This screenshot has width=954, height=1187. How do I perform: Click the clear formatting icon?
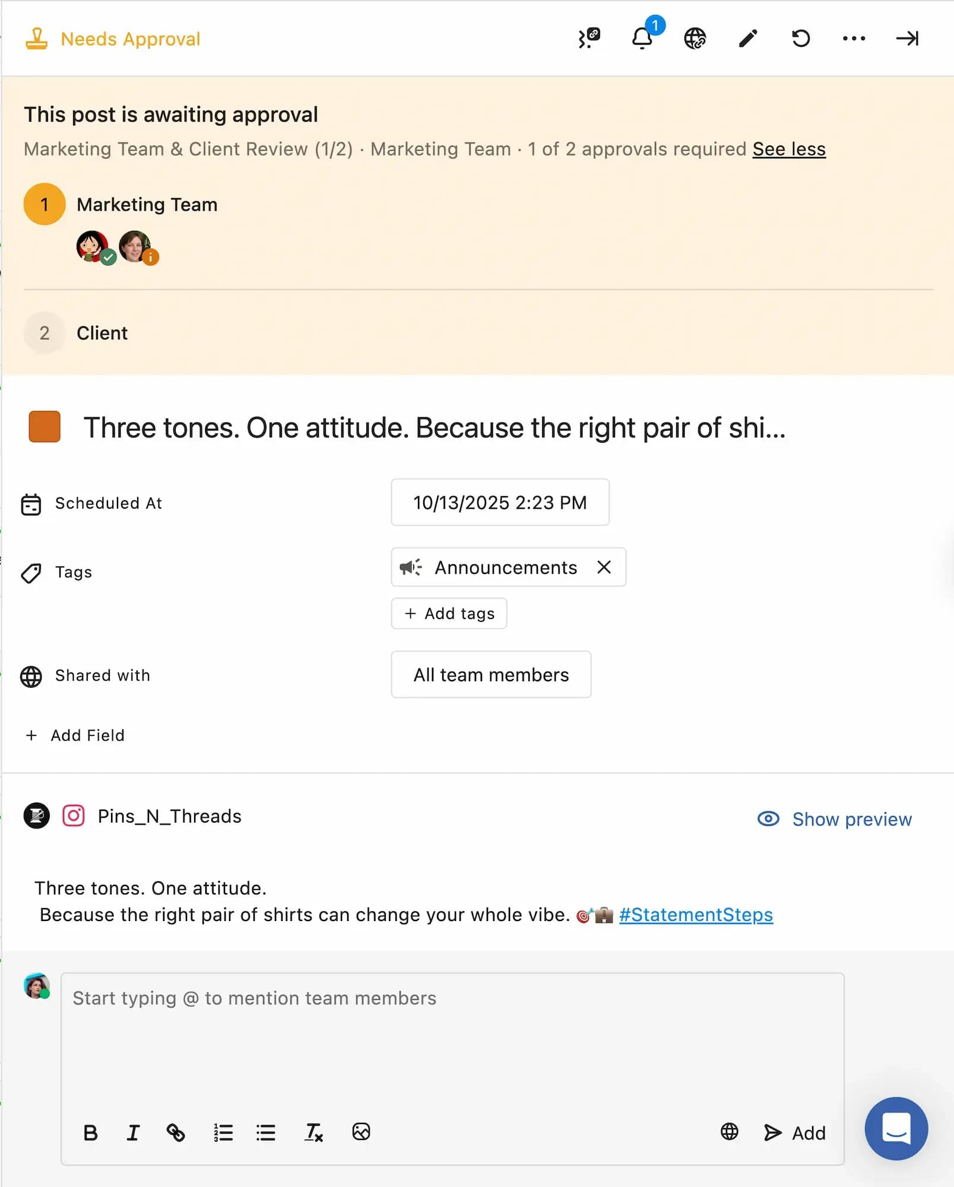tap(313, 1132)
